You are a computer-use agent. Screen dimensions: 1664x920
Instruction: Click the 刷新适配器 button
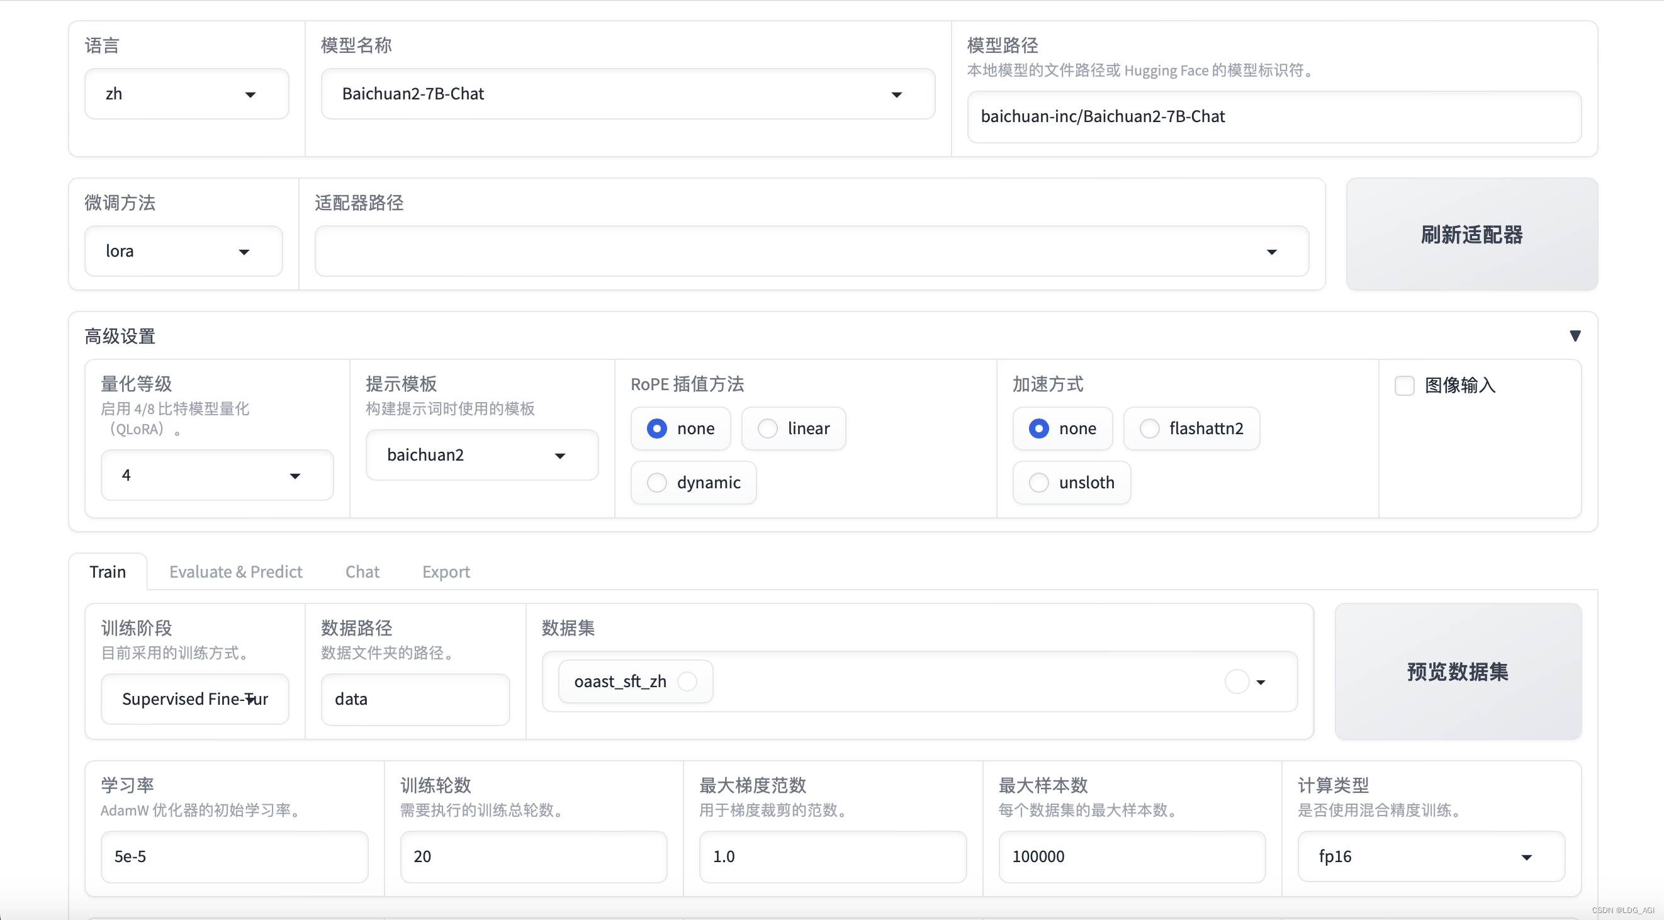1471,235
